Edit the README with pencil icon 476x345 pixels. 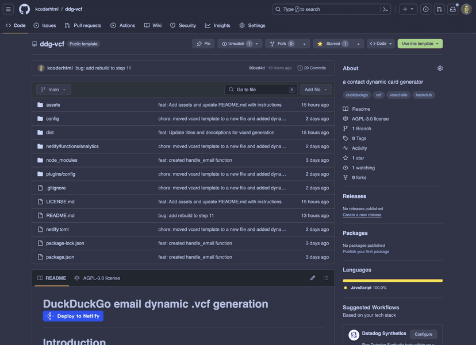(313, 278)
